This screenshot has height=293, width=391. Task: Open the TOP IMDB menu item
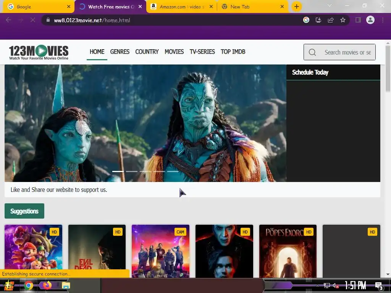coord(233,52)
